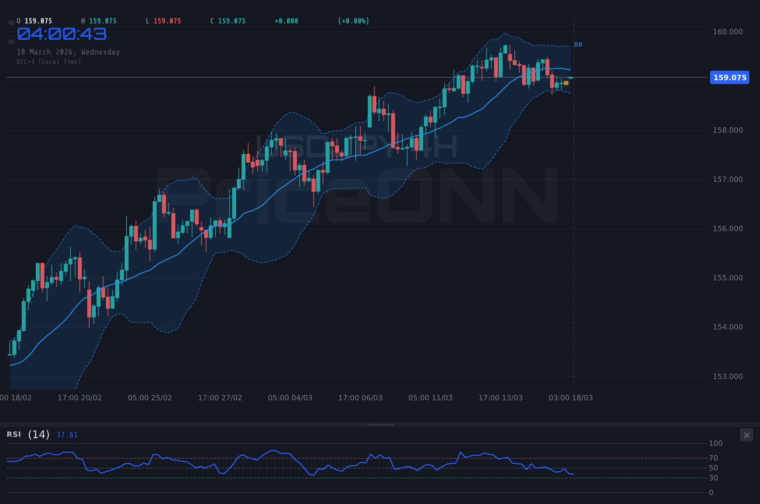Screen dimensions: 760x504
Task: Toggle visibility eye icon beside OHLC values
Action: pos(11,23)
